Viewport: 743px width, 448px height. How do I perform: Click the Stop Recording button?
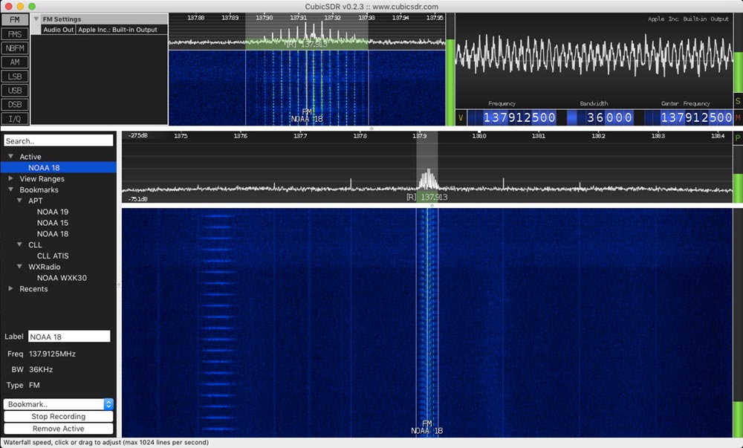[58, 417]
